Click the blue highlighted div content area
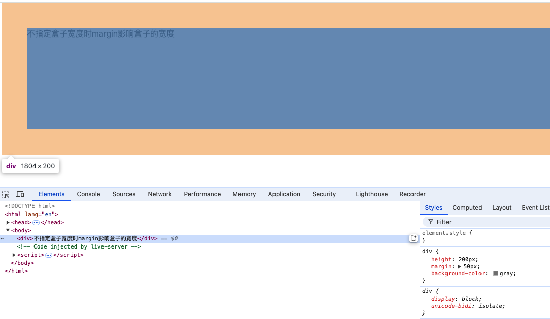The width and height of the screenshot is (550, 319). 288,79
